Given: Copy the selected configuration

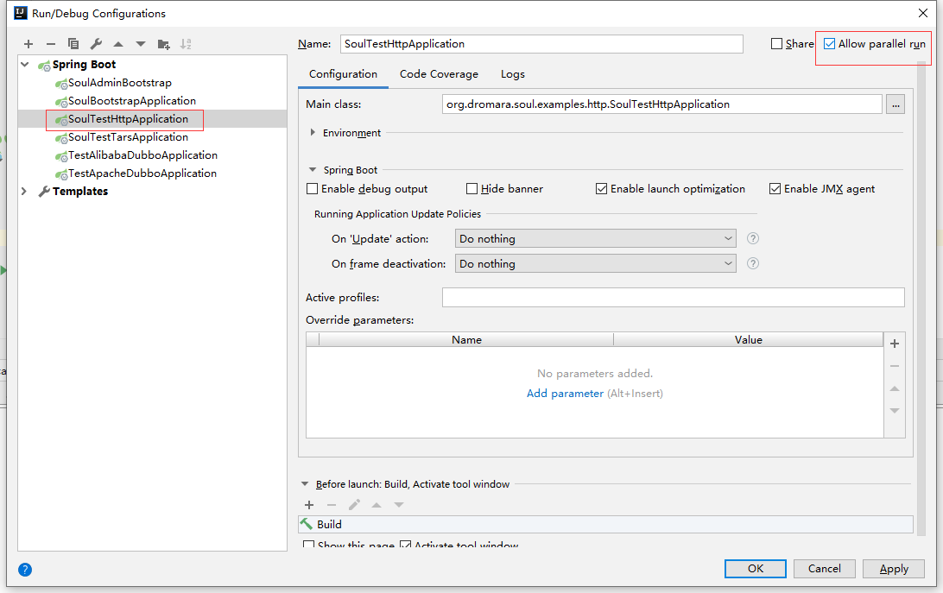Looking at the screenshot, I should coord(73,44).
